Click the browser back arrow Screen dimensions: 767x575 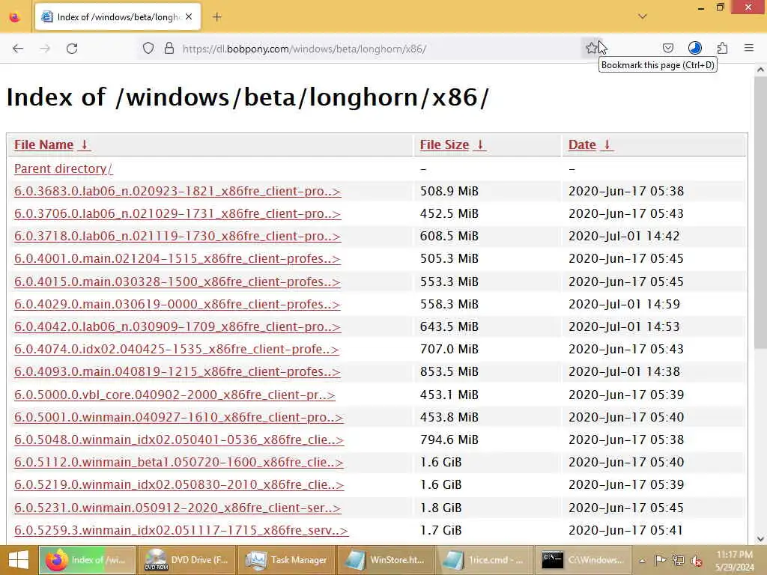click(x=18, y=49)
